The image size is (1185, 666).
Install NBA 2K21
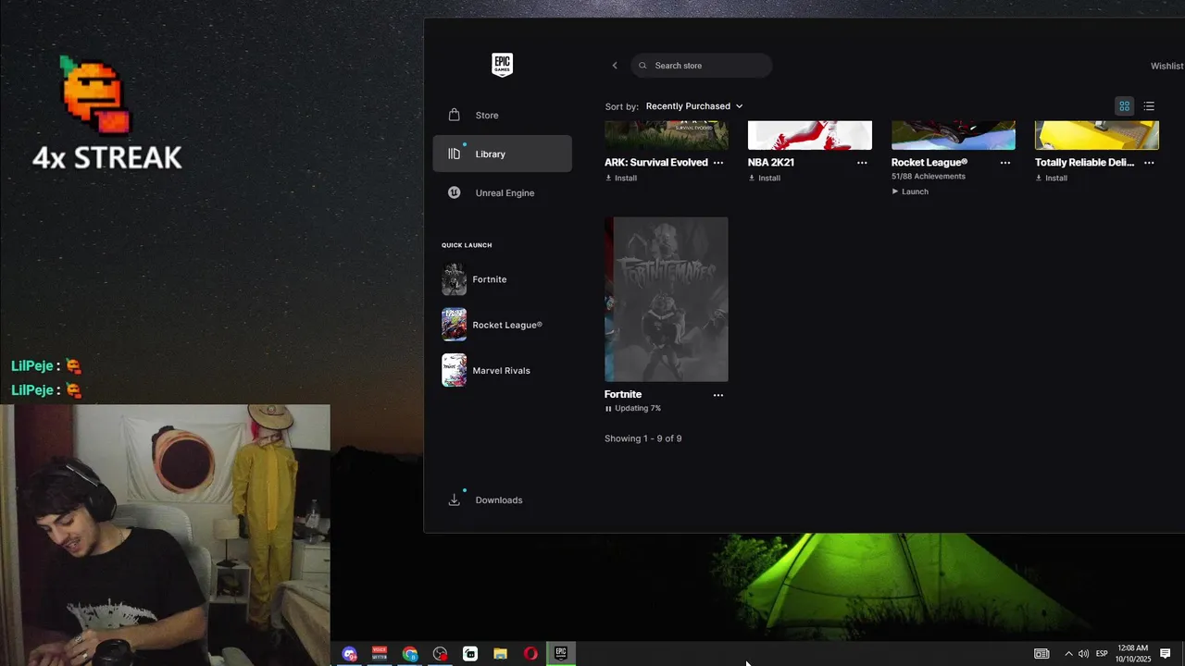765,178
